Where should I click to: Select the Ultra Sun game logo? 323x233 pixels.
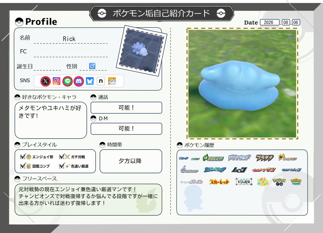pos(264,170)
